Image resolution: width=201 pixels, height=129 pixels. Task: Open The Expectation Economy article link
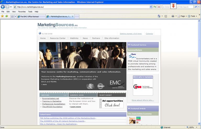pyautogui.click(x=140, y=114)
